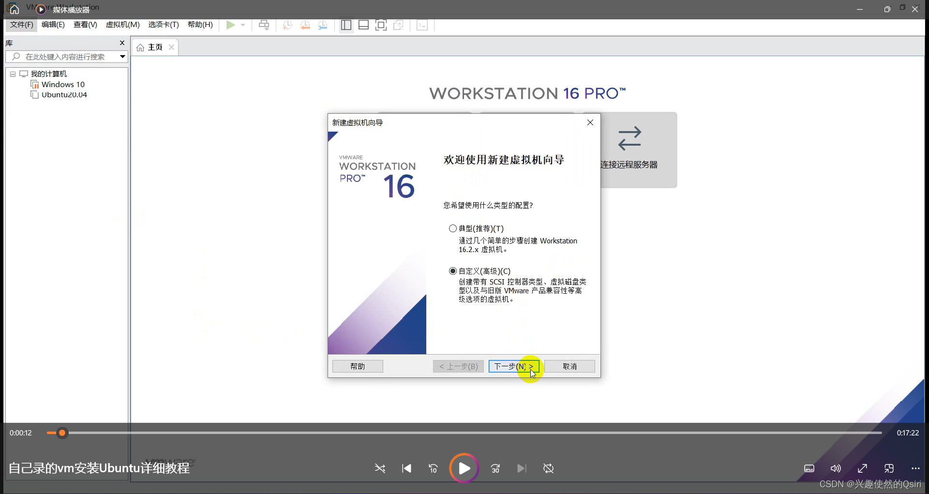The height and width of the screenshot is (494, 929).
Task: Select the 自定义(高级)(C) radio option
Action: pyautogui.click(x=453, y=271)
